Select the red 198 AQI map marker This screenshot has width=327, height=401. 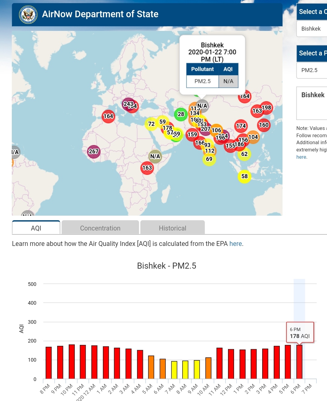267,108
